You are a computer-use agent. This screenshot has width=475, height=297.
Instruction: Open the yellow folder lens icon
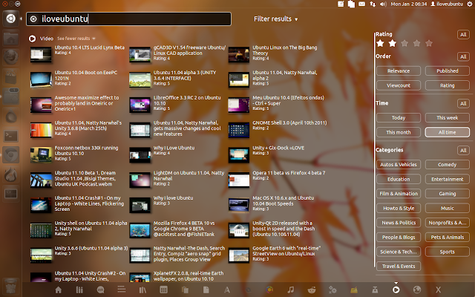pos(354,290)
